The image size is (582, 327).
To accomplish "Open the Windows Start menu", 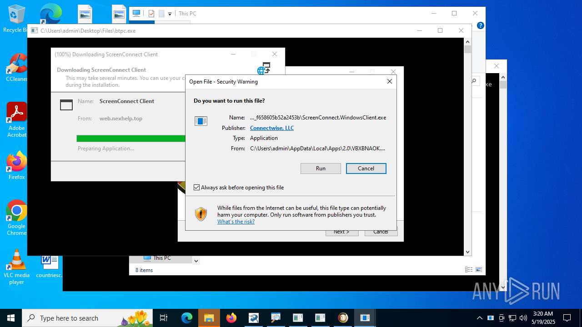I will pyautogui.click(x=11, y=318).
